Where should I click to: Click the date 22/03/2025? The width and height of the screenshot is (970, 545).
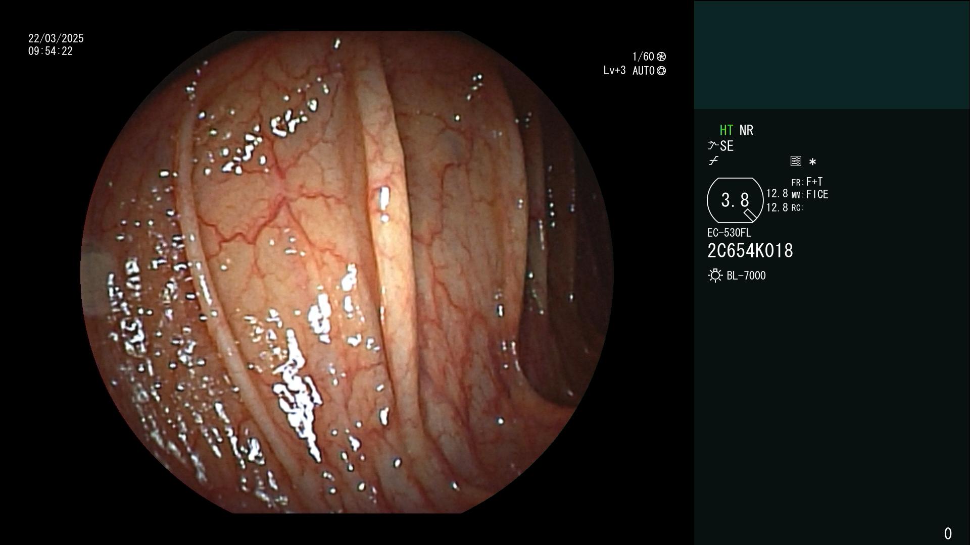(56, 38)
